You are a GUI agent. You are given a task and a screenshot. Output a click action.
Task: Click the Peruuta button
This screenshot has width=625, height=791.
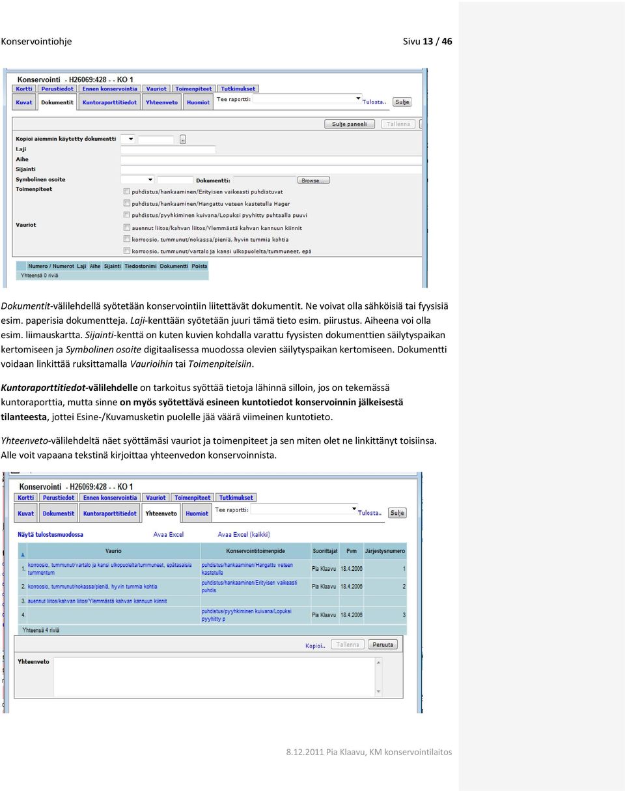click(383, 644)
